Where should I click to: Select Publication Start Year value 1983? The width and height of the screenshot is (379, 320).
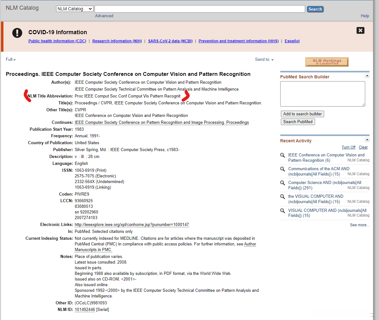click(79, 129)
